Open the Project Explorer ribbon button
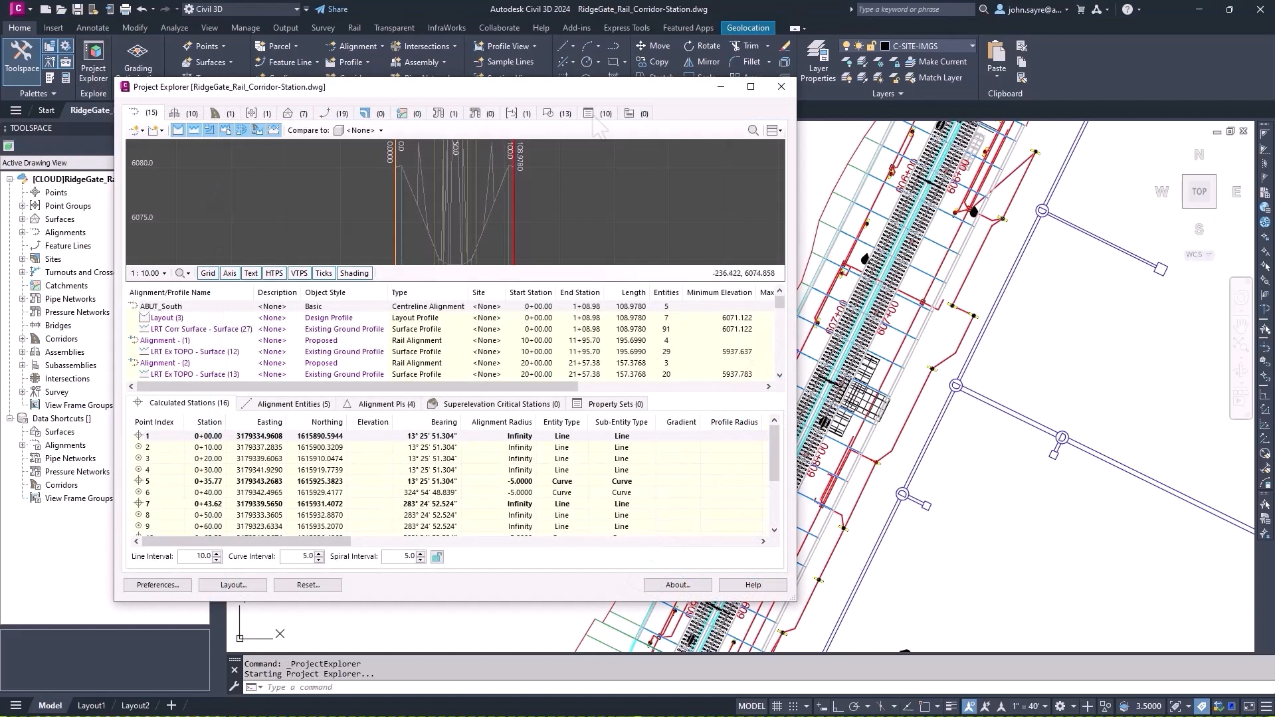Image resolution: width=1275 pixels, height=717 pixels. [x=93, y=62]
